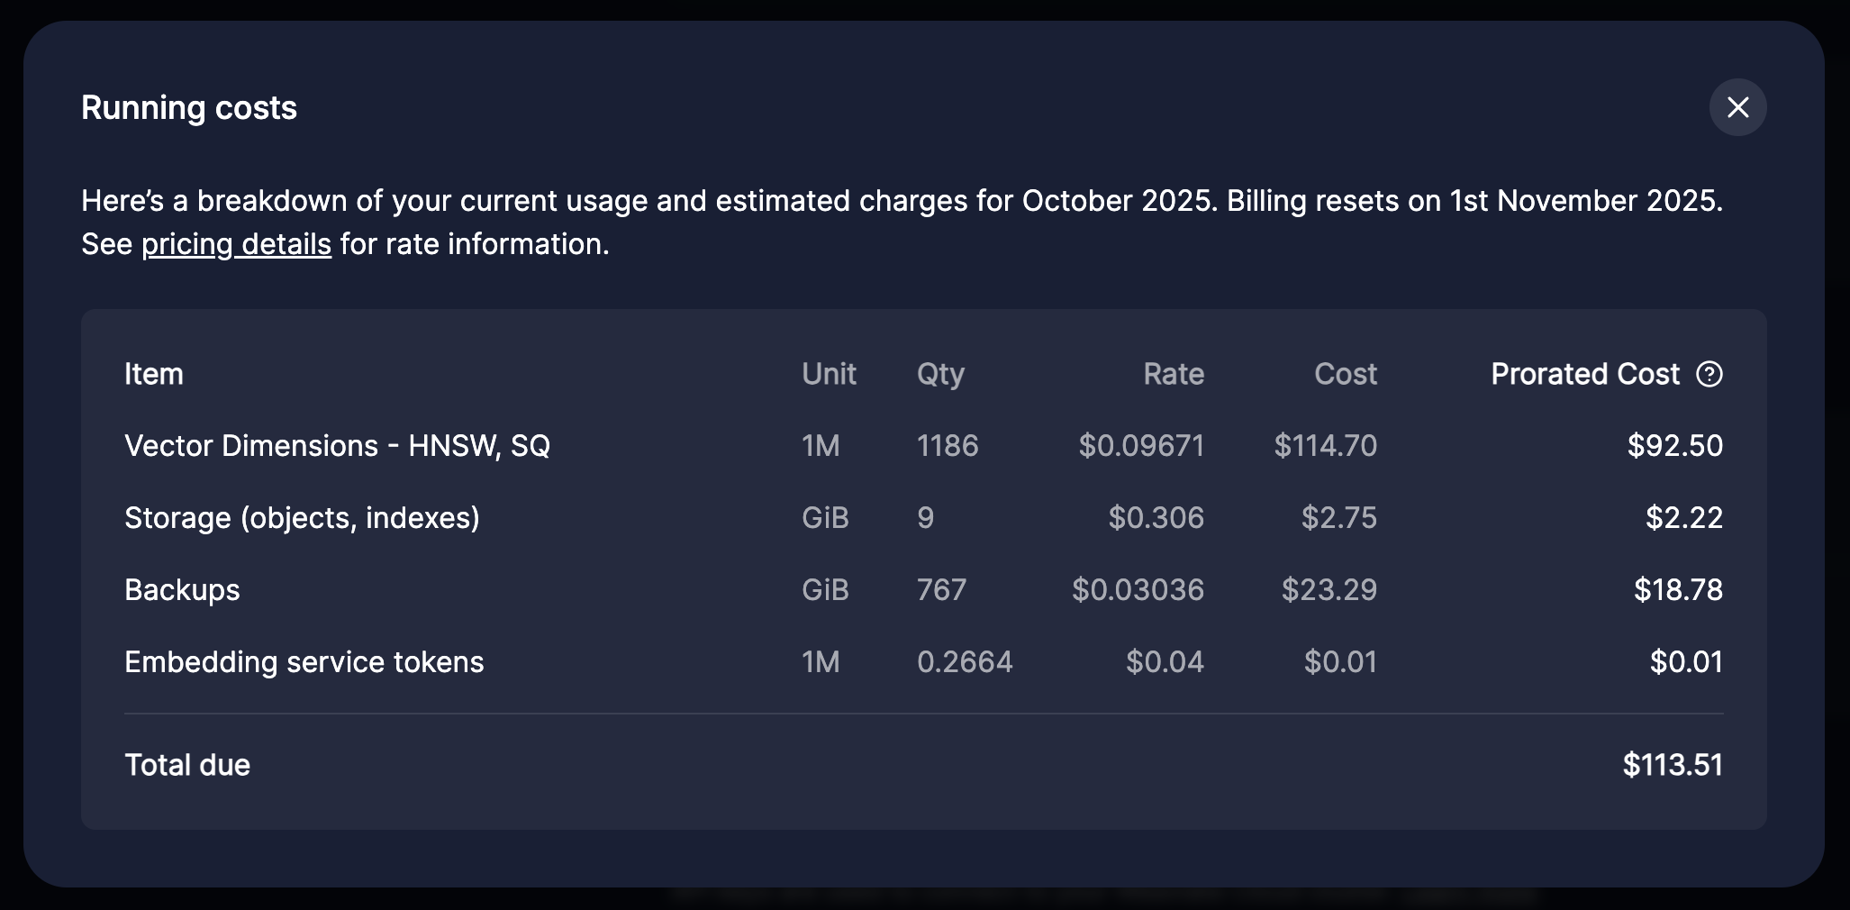Click the Unit column header
1850x910 pixels.
pyautogui.click(x=828, y=374)
